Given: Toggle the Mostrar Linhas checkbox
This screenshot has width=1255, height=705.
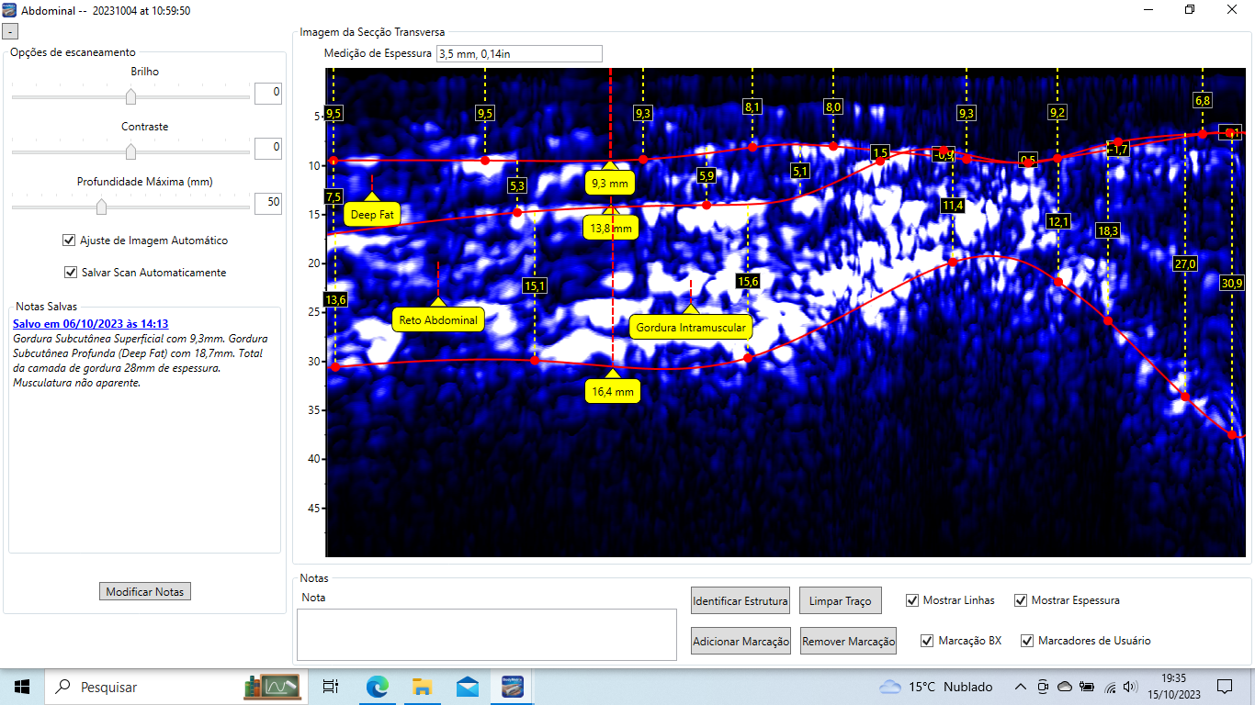Looking at the screenshot, I should 912,600.
